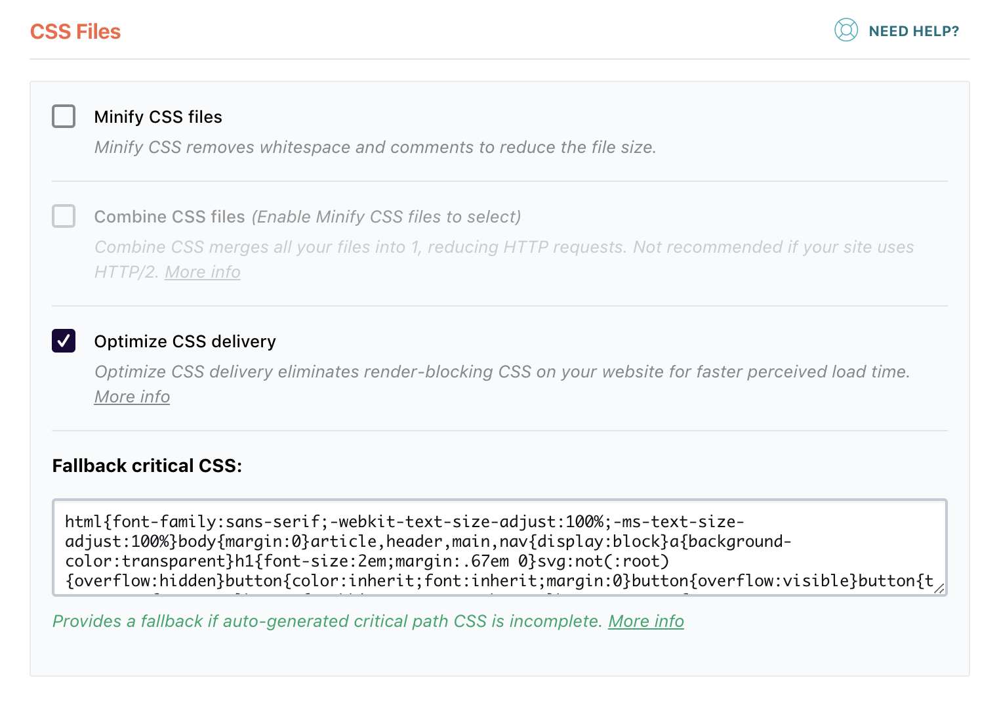Tick the disabled Combine CSS files checkbox
This screenshot has height=709, width=999.
(x=64, y=216)
